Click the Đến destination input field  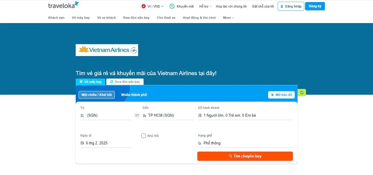point(170,116)
